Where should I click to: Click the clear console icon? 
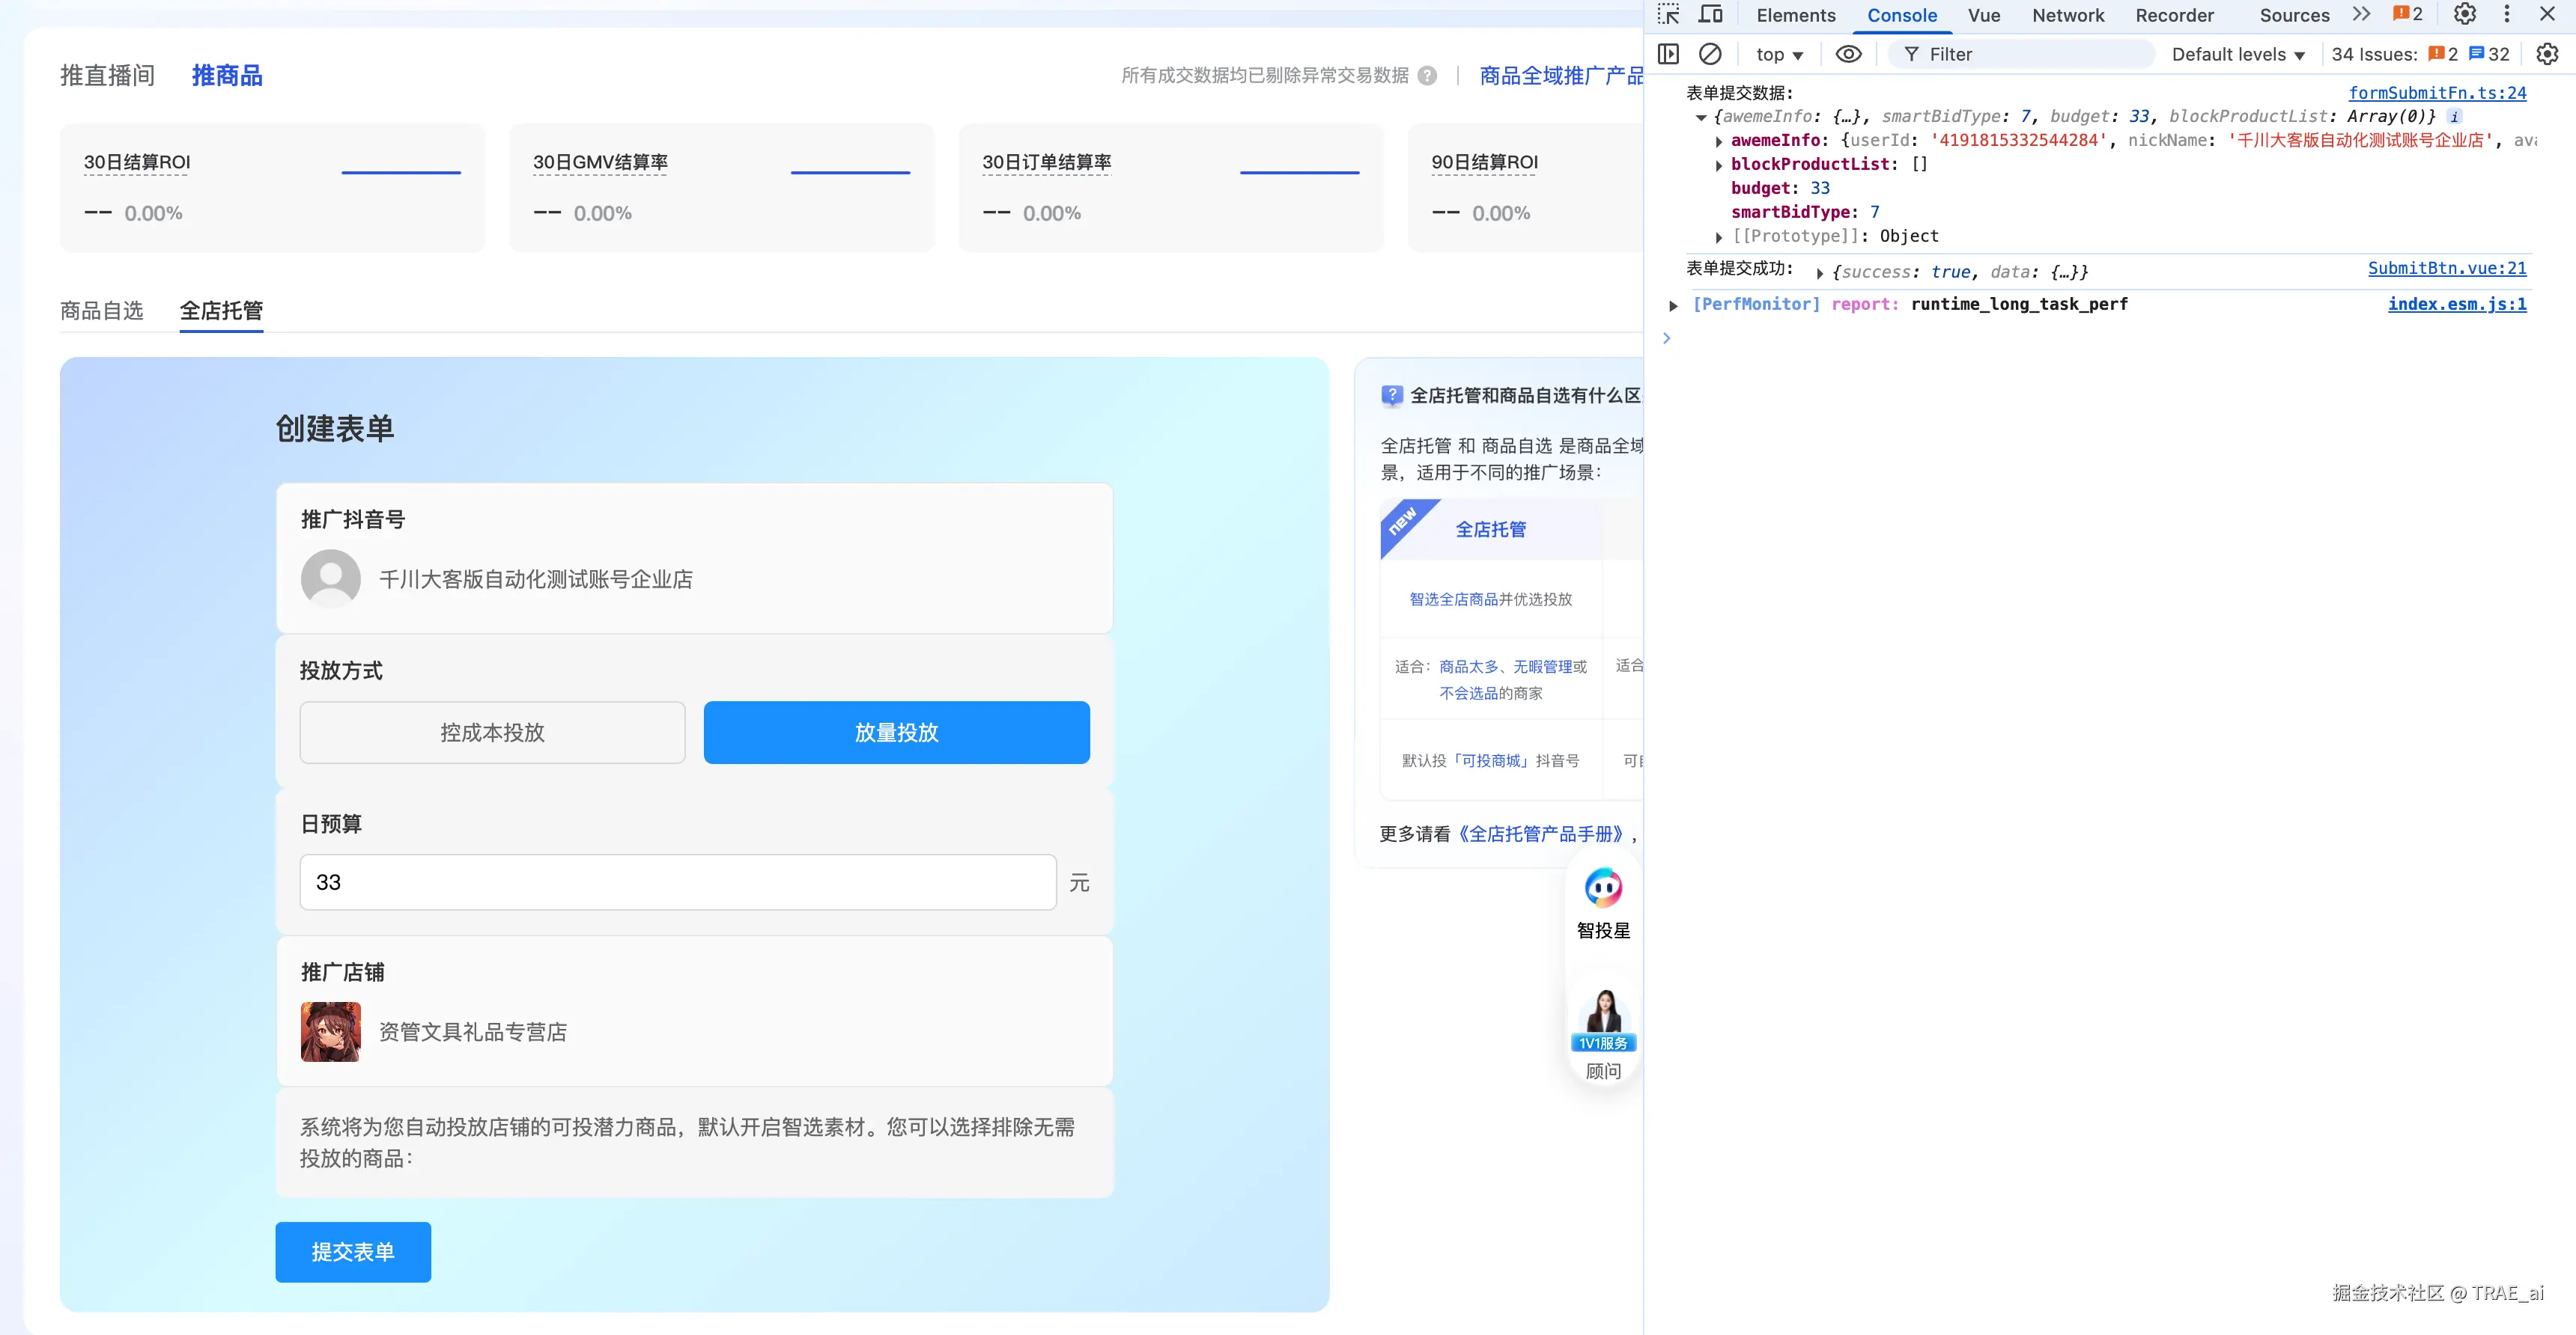click(x=1710, y=54)
